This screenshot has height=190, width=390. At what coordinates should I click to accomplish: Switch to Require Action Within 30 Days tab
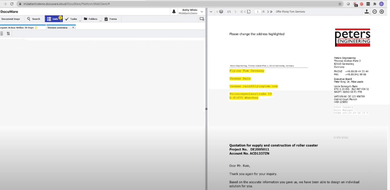(18, 27)
